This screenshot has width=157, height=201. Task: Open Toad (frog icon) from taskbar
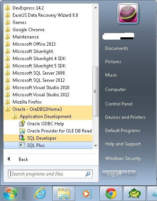[x=135, y=193]
